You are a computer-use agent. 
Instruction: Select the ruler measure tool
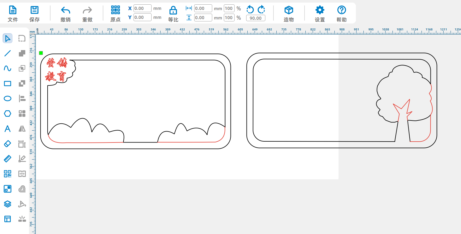pos(8,159)
